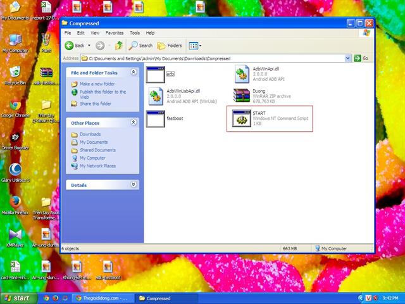The image size is (405, 304).
Task: Open the View menu
Action: point(95,33)
